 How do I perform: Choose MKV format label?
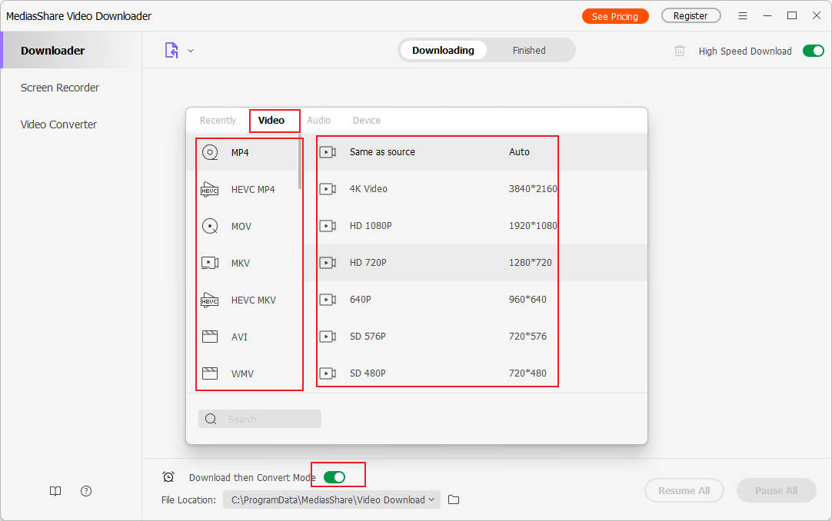point(241,263)
